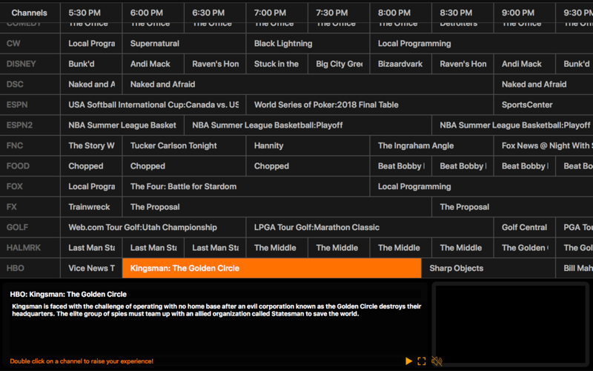Click the 8:00 PM time header
Viewport: 593px width, 371px height.
click(401, 13)
